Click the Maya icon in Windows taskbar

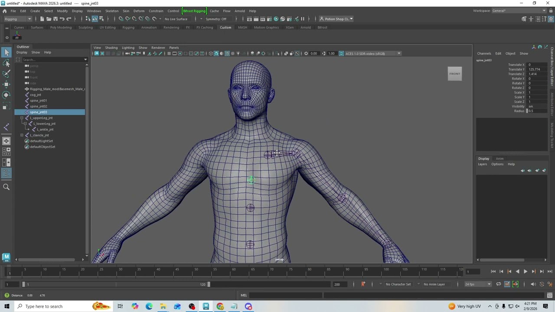206,306
